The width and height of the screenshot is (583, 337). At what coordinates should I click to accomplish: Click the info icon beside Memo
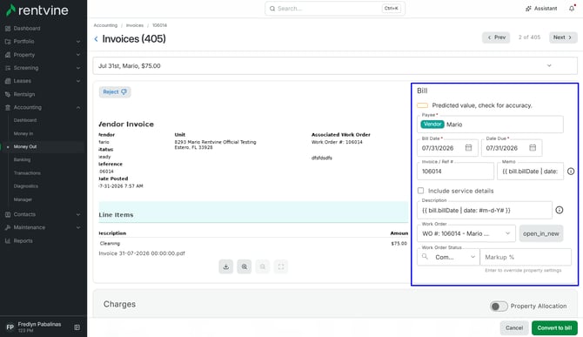click(x=571, y=171)
